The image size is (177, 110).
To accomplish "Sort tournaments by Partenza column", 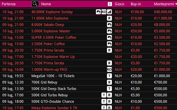I will click(x=9, y=4).
